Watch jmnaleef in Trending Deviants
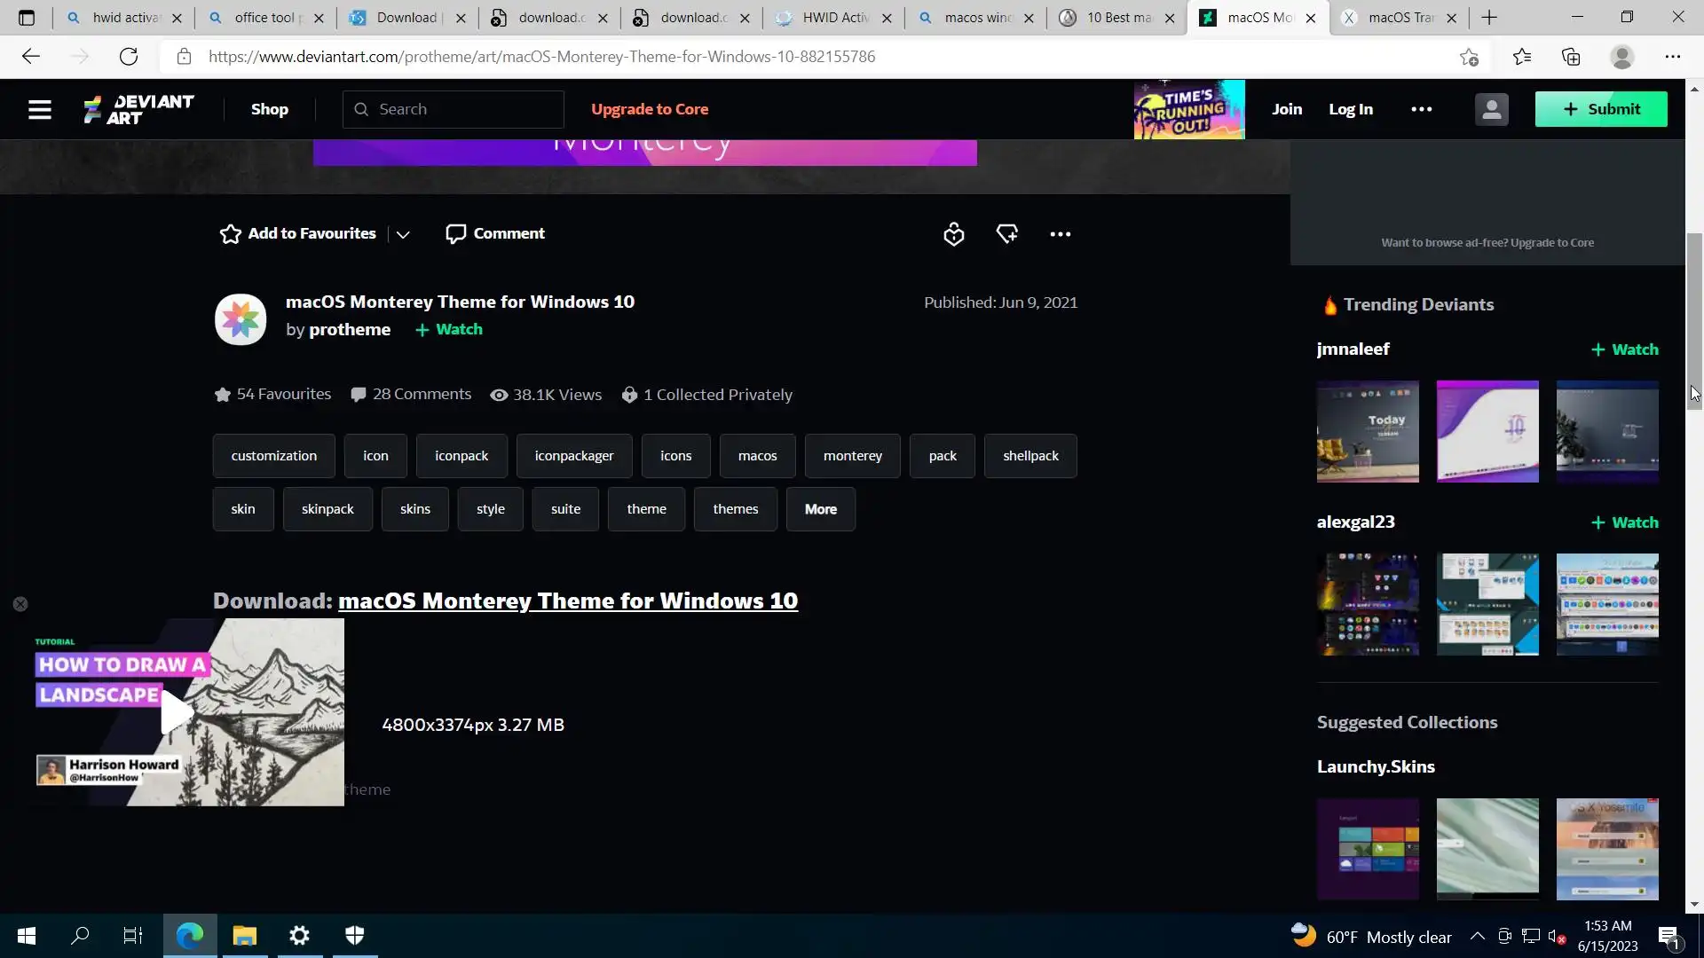Image resolution: width=1704 pixels, height=958 pixels. [x=1624, y=349]
